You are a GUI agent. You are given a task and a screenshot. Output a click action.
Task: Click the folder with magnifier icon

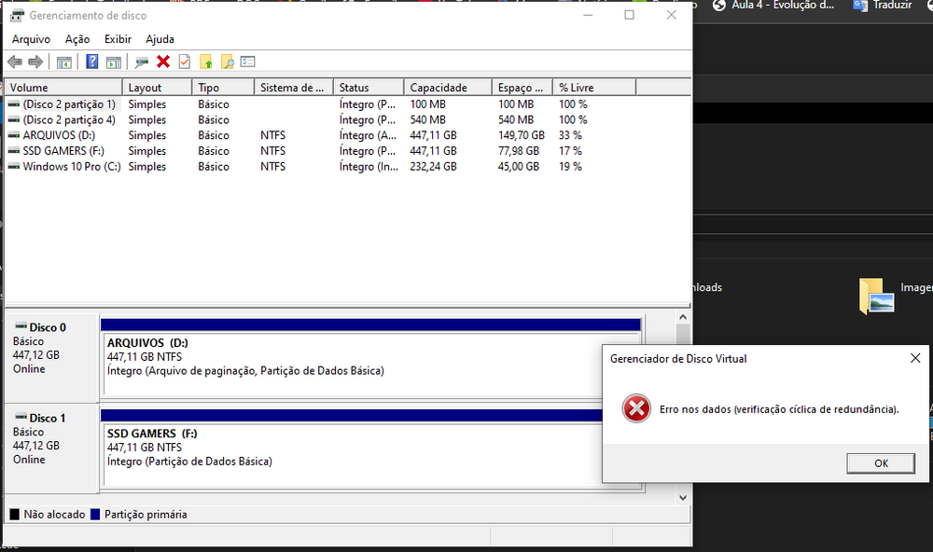[227, 62]
